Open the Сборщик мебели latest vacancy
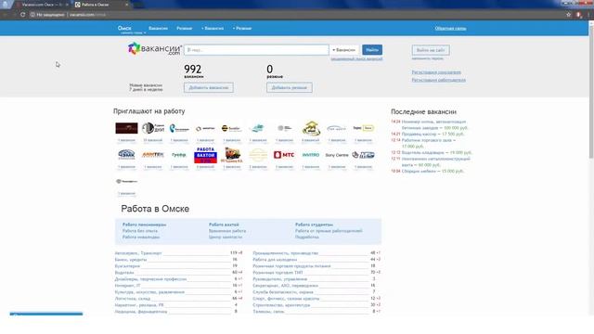The image size is (594, 334). click(433, 171)
